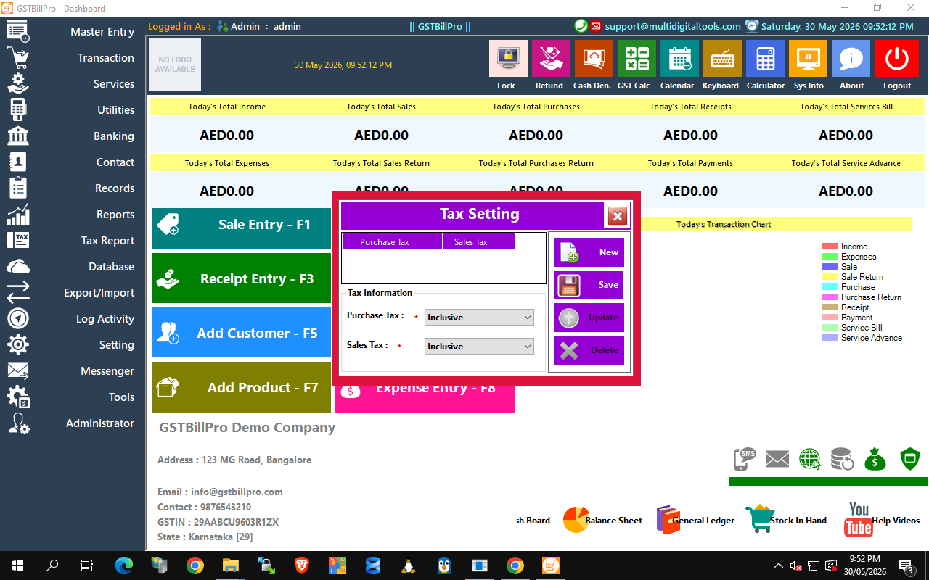Open the Administrator menu

100,423
